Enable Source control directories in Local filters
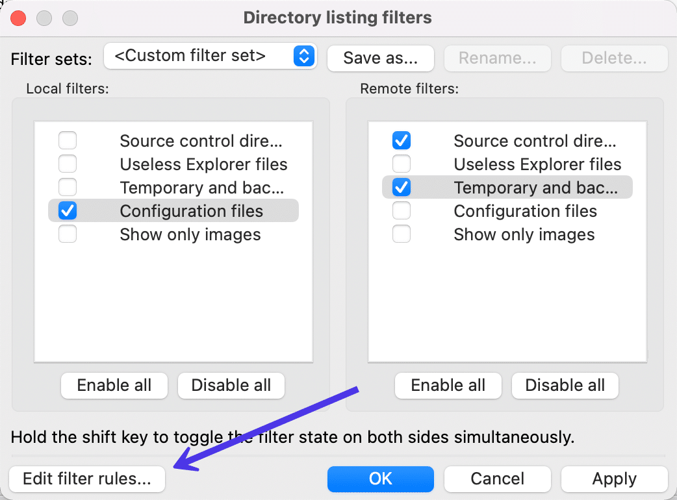This screenshot has width=677, height=500. 68,140
